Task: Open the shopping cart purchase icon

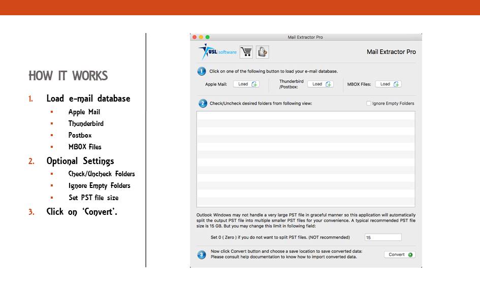Action: pyautogui.click(x=246, y=52)
